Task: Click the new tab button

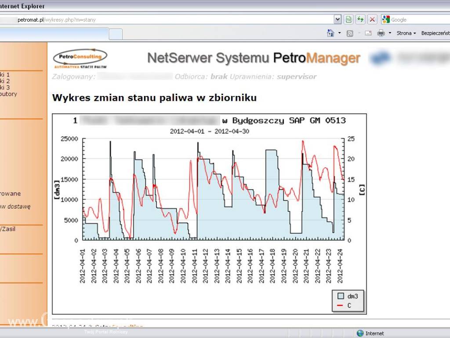Action: (x=116, y=34)
